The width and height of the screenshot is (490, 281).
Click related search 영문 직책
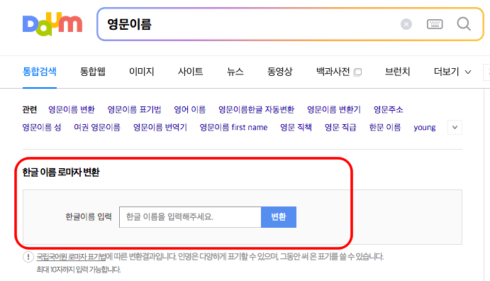(x=296, y=127)
